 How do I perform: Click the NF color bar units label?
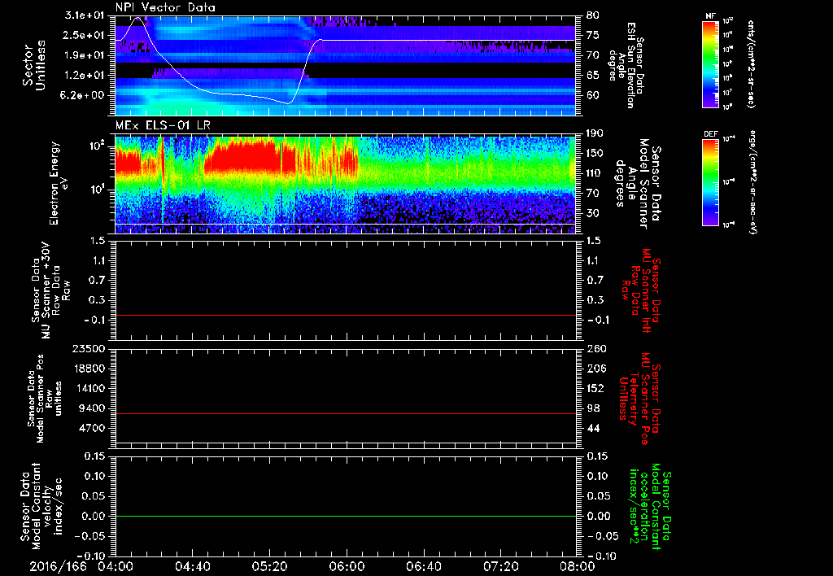[x=751, y=63]
